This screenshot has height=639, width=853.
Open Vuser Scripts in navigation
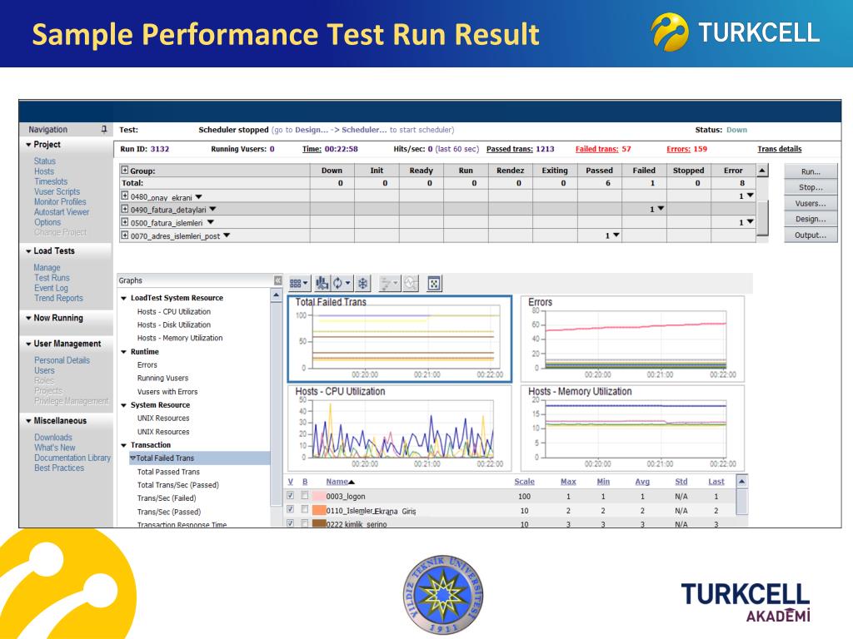click(x=57, y=192)
